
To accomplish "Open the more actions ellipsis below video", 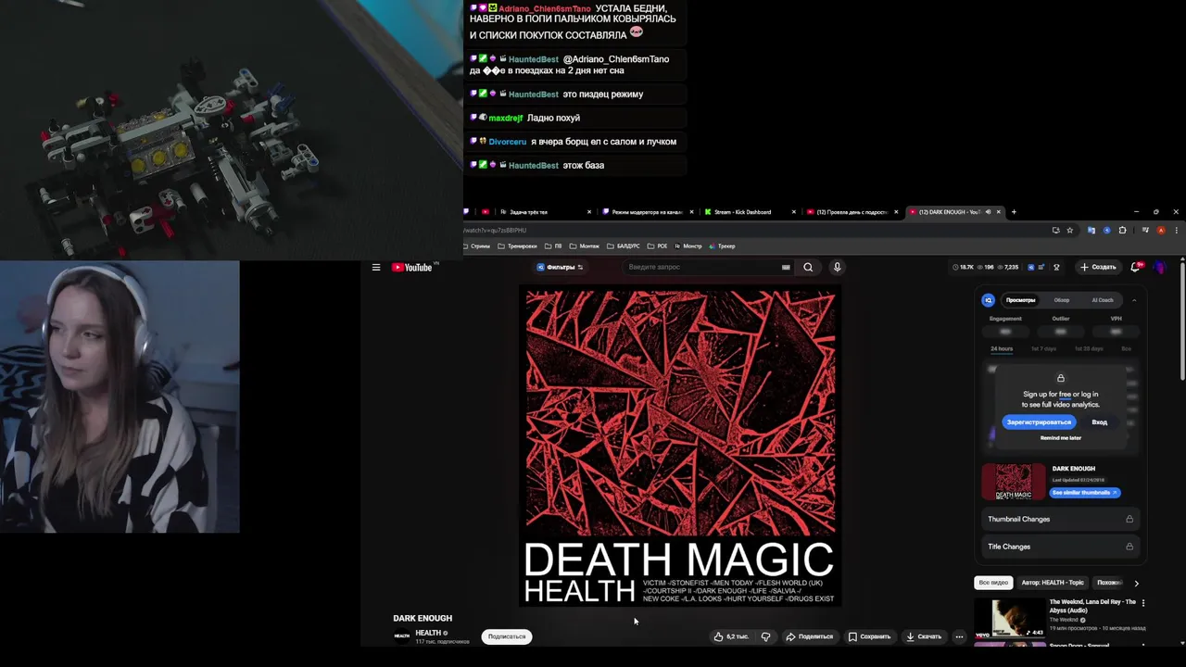I will pyautogui.click(x=959, y=636).
